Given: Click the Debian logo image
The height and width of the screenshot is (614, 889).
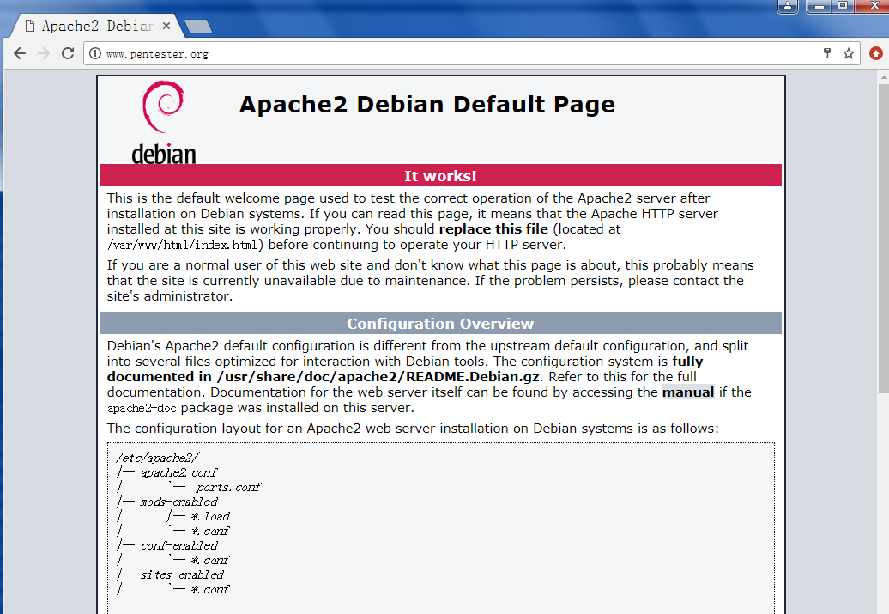Looking at the screenshot, I should click(163, 122).
